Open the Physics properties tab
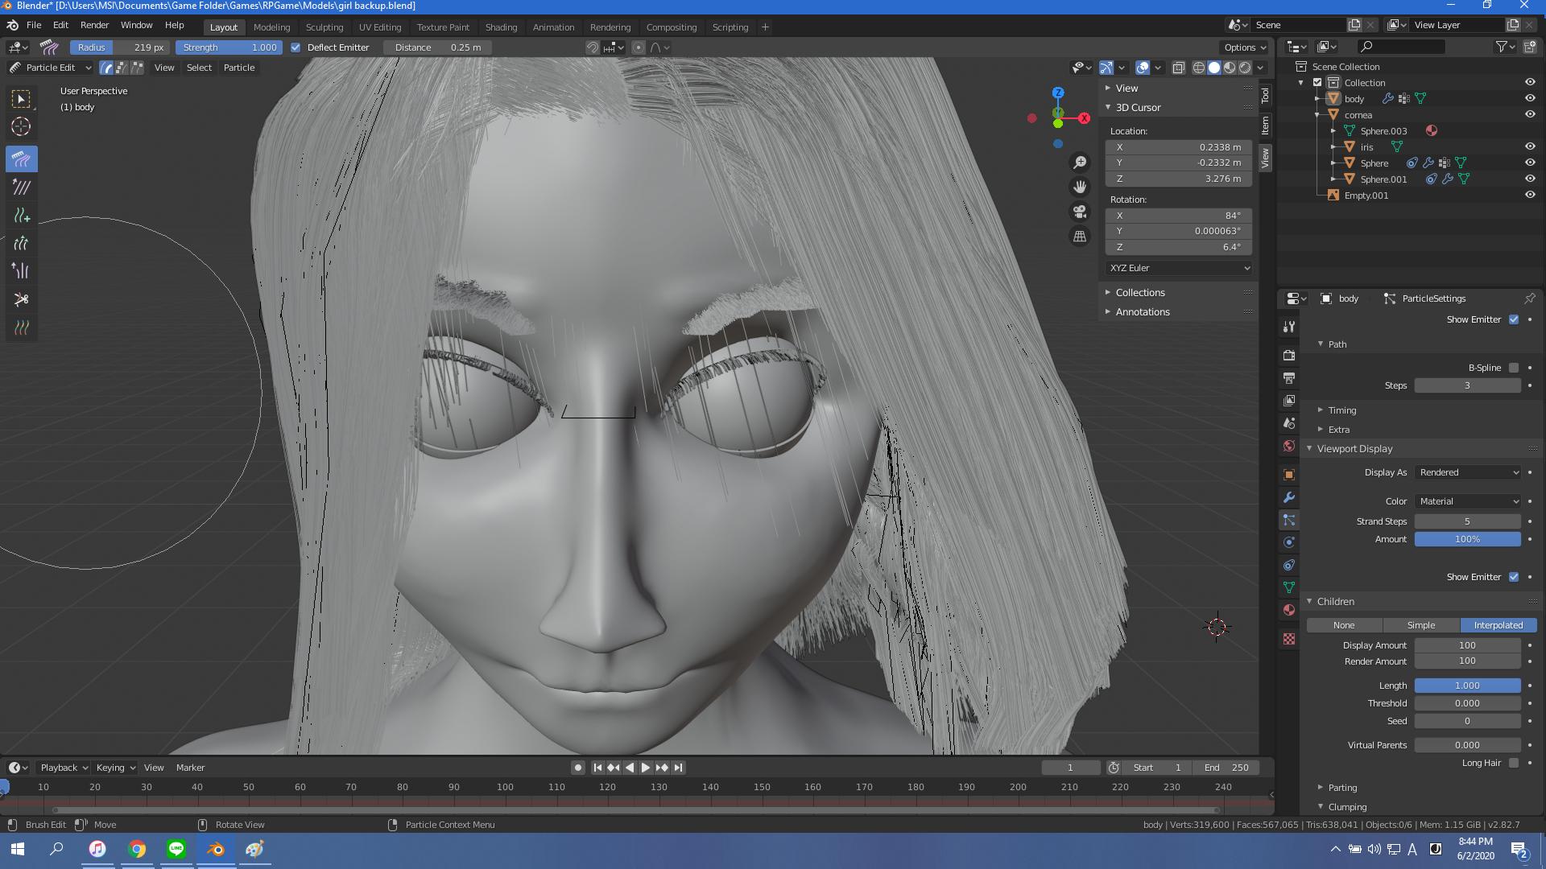Viewport: 1546px width, 869px height. [x=1289, y=542]
